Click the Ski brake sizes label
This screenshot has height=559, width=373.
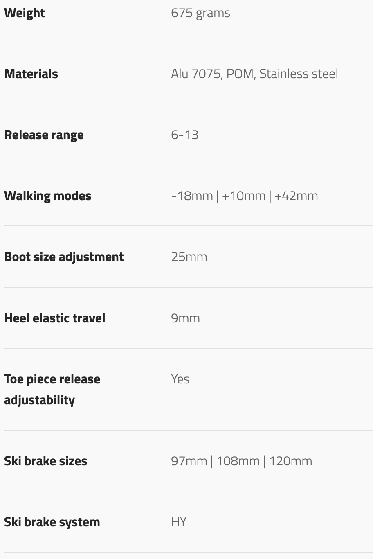45,461
